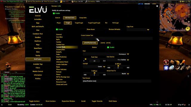The height and width of the screenshot is (107, 191).
Task: Select the TargetTargetTarget tab
Action: (94, 23)
